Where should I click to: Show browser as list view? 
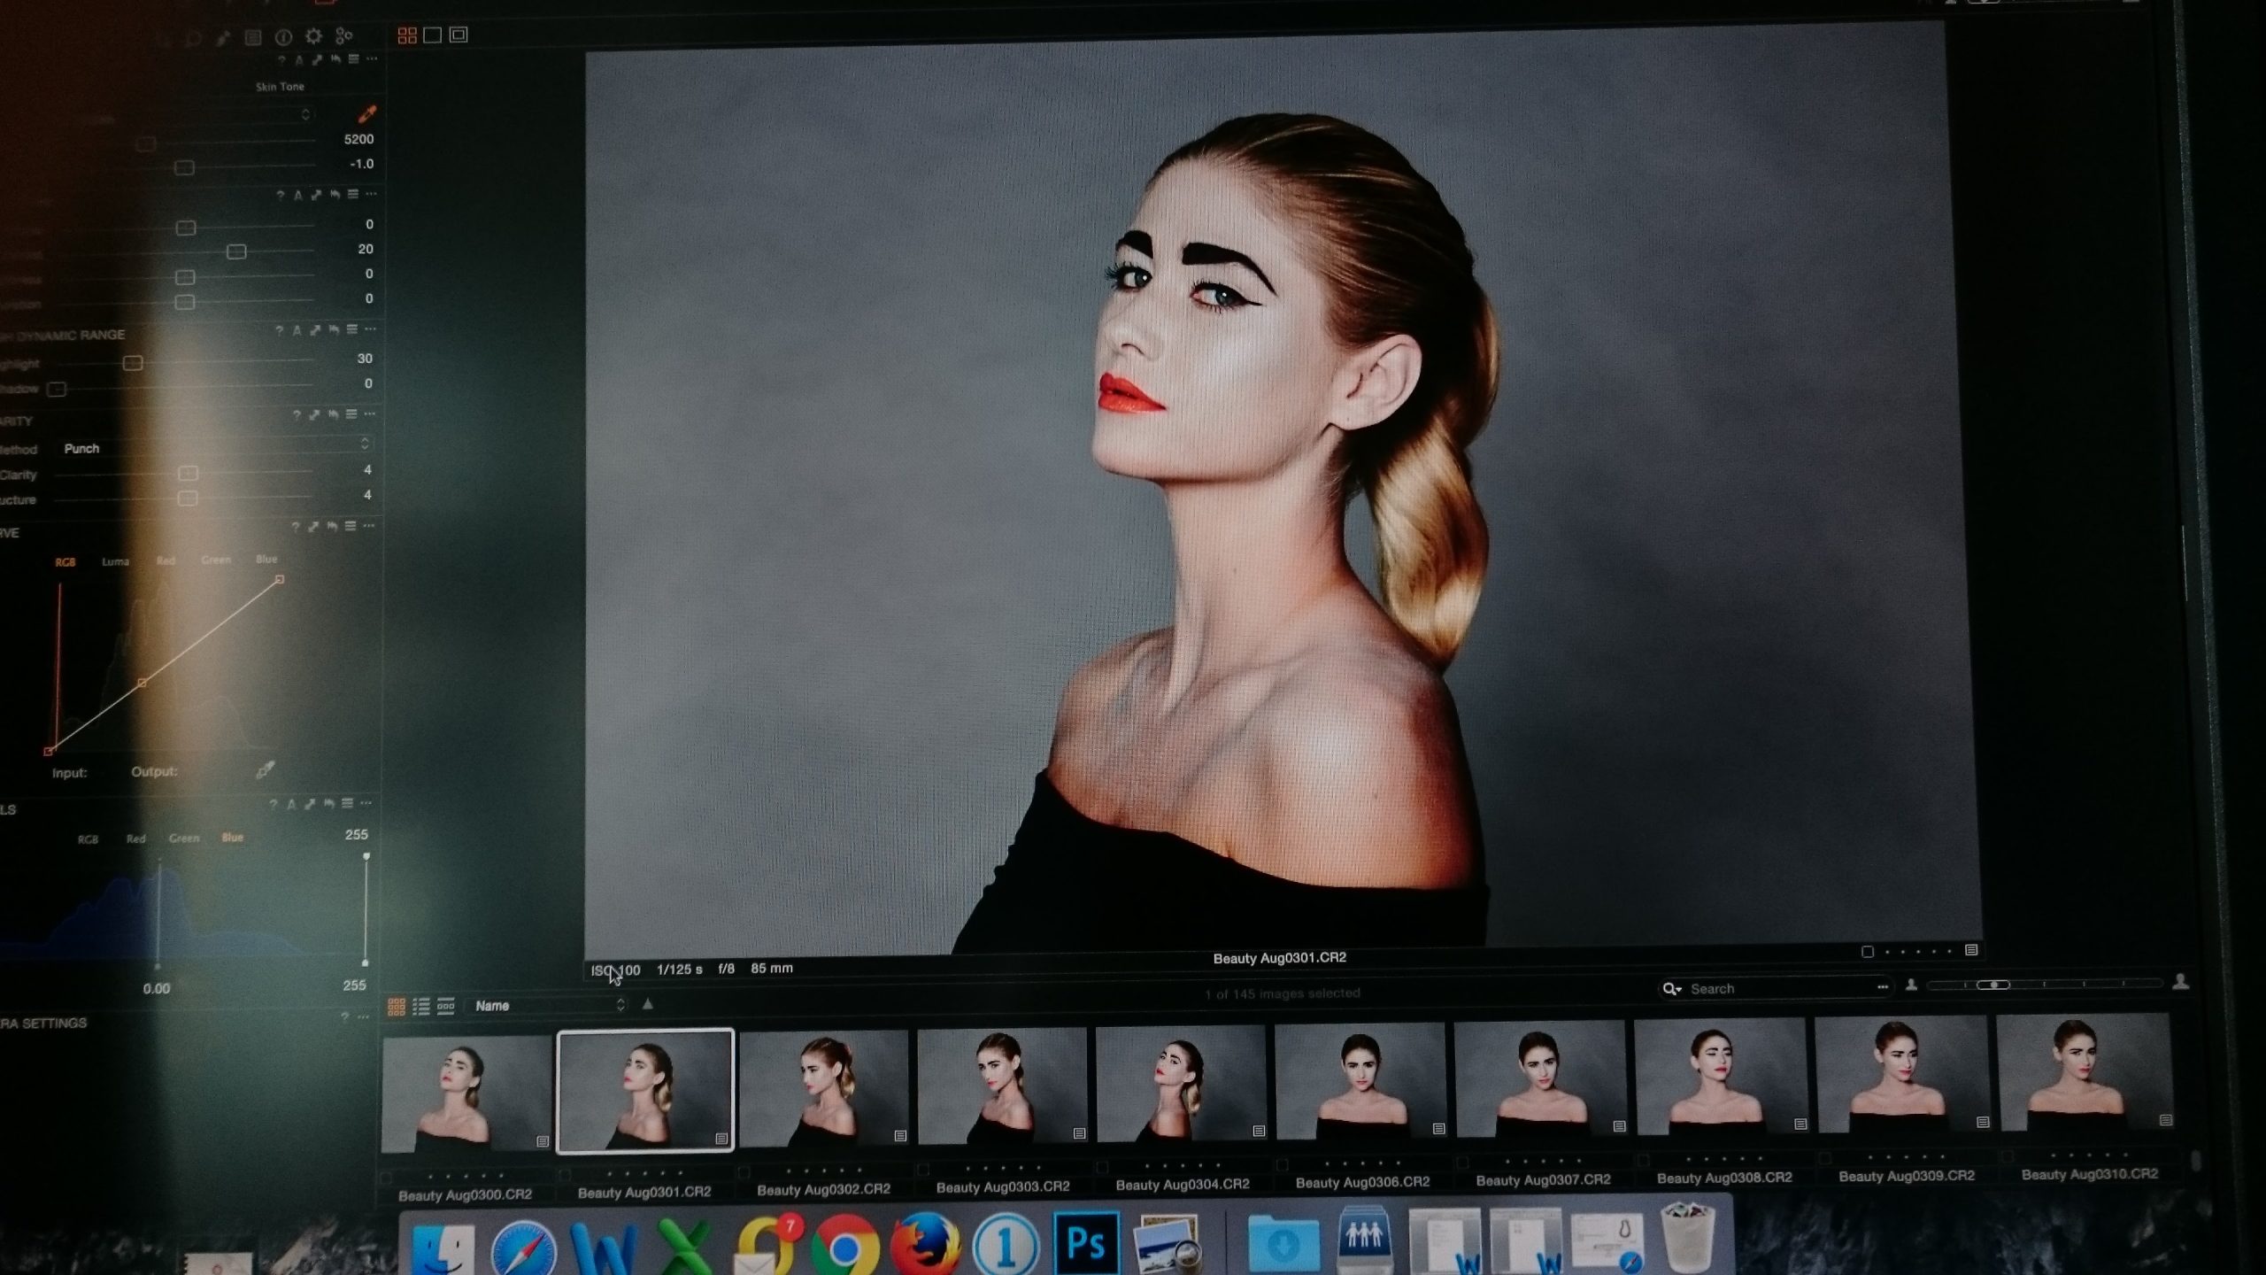coord(421,1006)
